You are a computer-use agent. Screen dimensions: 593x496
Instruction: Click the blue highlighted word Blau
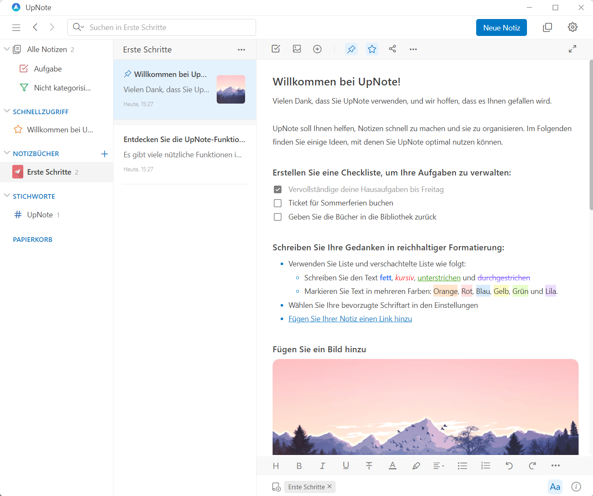point(483,291)
